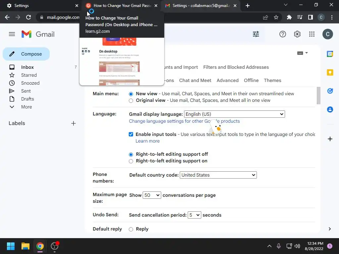Open File Explorer from taskbar

(25, 246)
